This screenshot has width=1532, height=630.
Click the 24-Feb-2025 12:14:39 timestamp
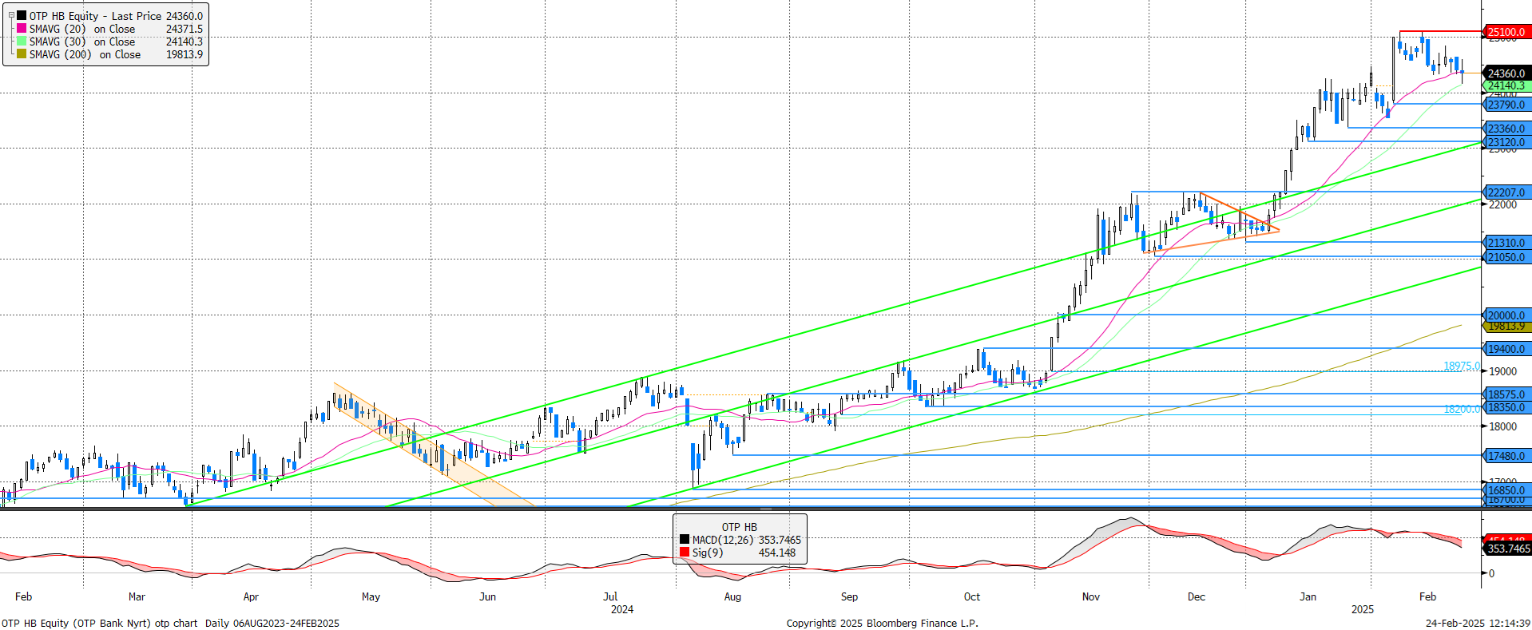click(1478, 623)
